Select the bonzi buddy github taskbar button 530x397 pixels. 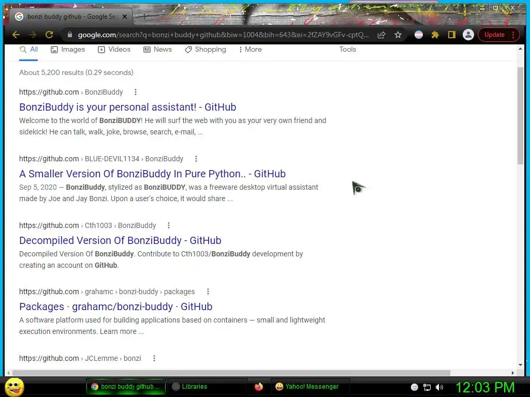click(x=126, y=387)
